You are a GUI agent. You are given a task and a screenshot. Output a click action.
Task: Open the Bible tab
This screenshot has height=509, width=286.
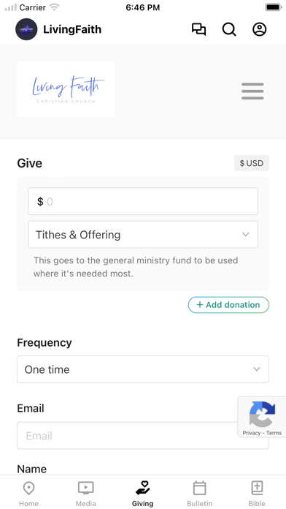(257, 494)
